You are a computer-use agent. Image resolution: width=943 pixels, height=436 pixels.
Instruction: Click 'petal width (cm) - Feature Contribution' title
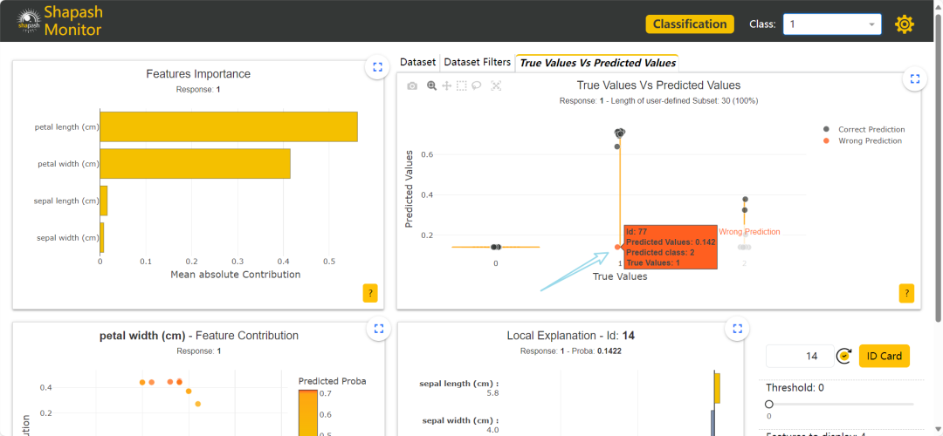(198, 336)
